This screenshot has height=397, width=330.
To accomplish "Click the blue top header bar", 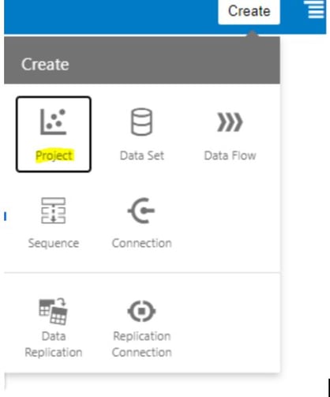I will click(x=111, y=17).
